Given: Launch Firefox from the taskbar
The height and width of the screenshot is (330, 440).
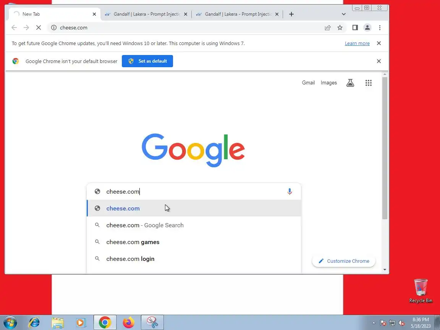Looking at the screenshot, I should coord(128,323).
